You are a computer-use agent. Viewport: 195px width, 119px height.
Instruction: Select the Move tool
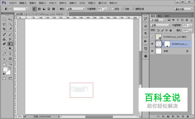click(x=10, y=20)
